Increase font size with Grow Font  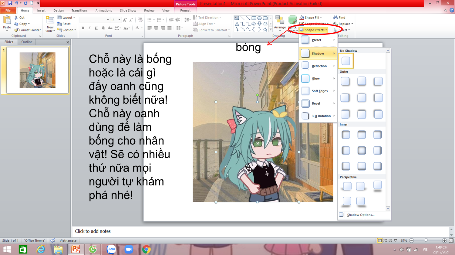click(125, 20)
